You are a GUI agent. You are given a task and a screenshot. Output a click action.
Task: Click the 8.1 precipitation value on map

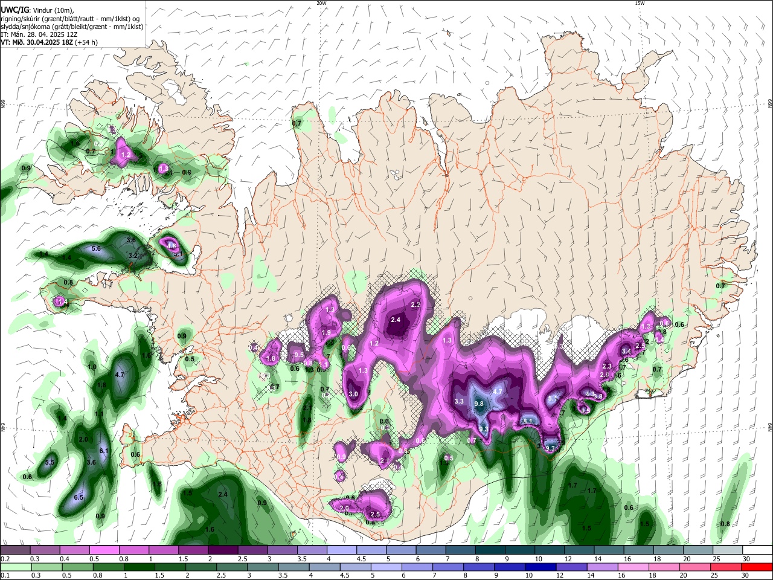point(527,422)
